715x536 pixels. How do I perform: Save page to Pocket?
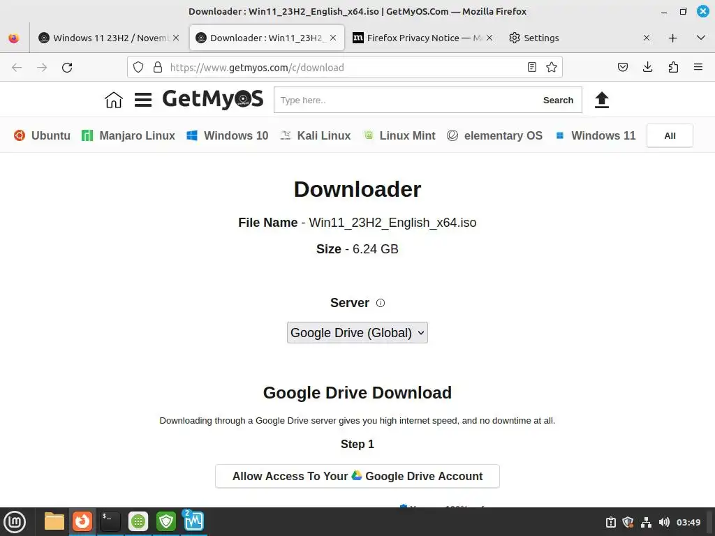[x=623, y=68]
